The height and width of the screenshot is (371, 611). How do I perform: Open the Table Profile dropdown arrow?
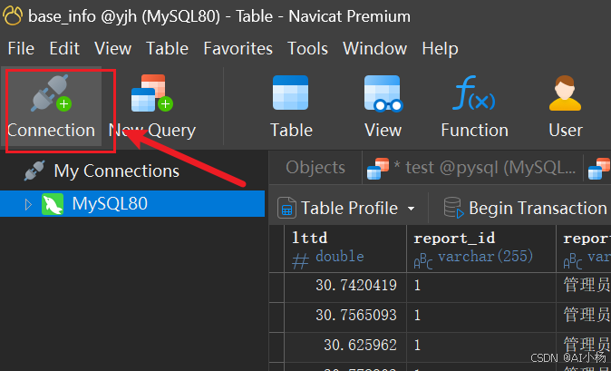(411, 209)
